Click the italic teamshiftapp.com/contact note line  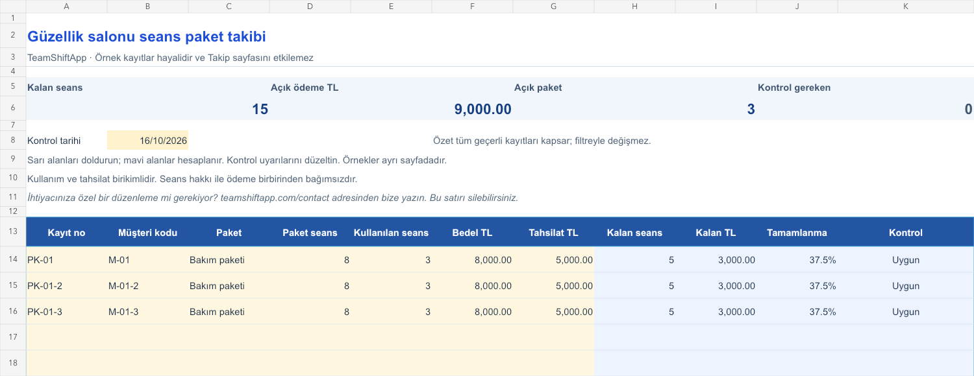pyautogui.click(x=273, y=198)
